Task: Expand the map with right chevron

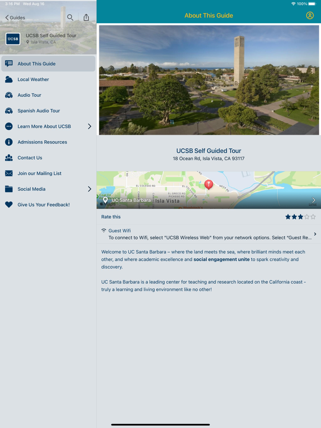Action: coord(314,200)
